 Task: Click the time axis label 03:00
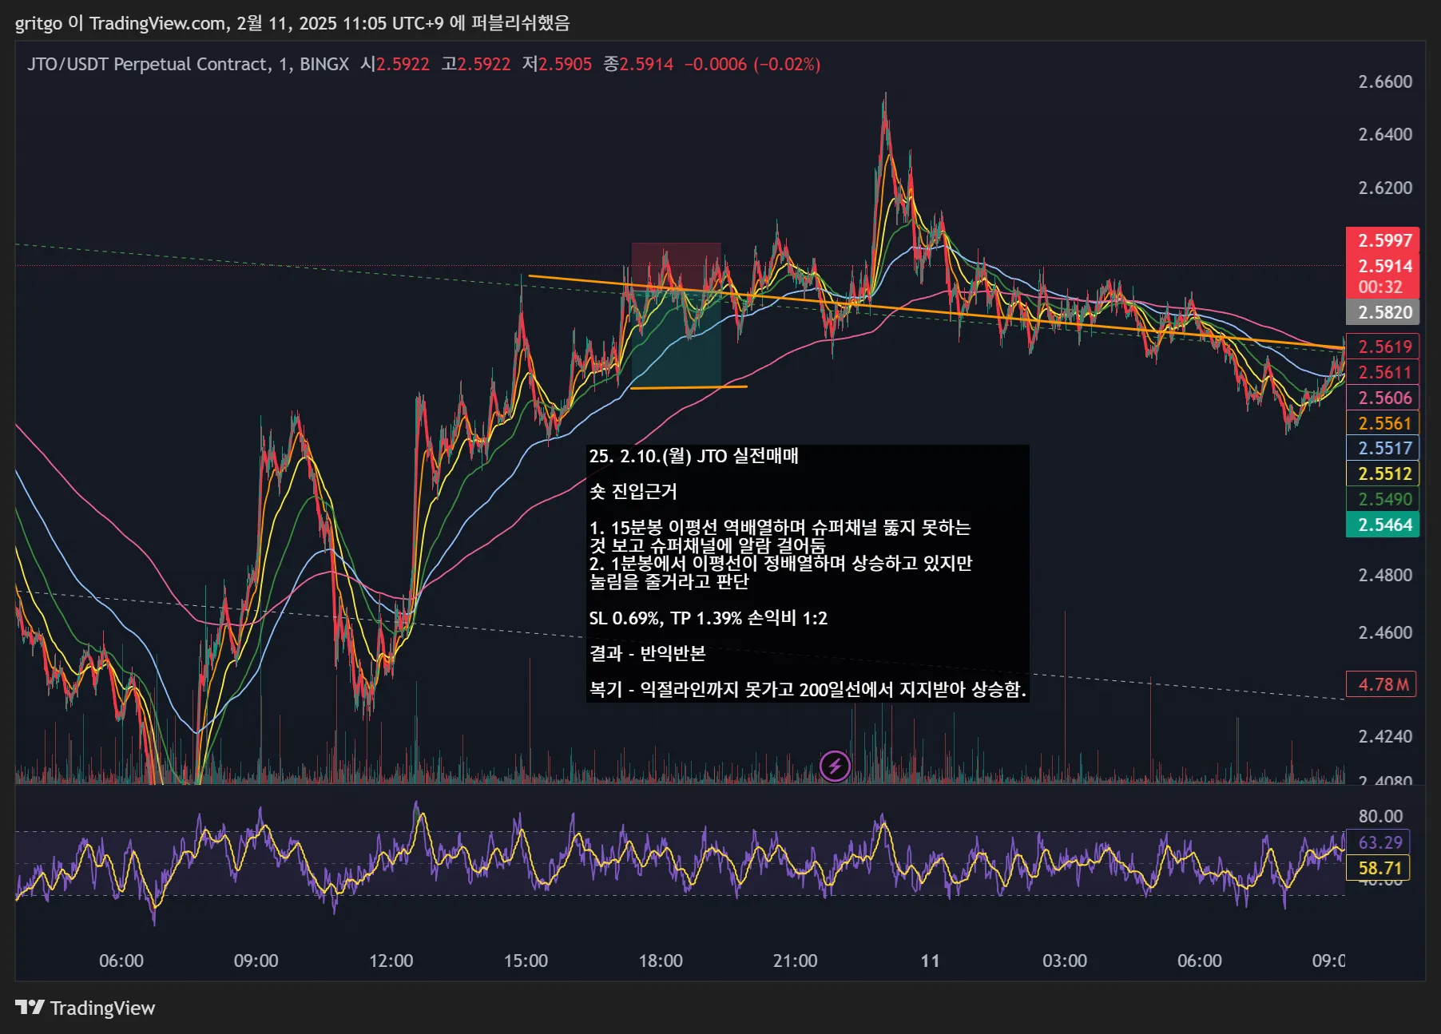click(x=1065, y=961)
